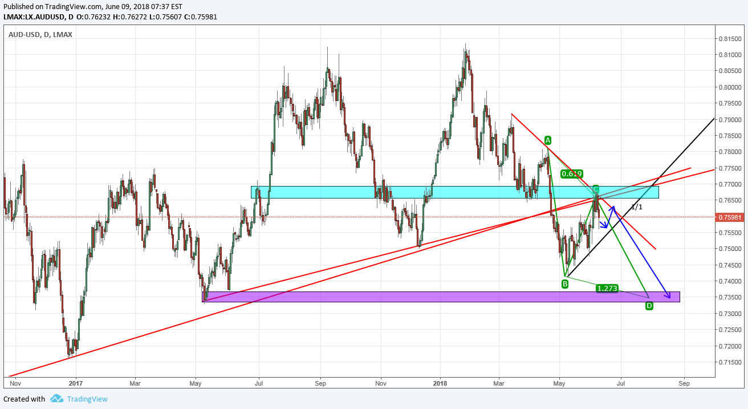This screenshot has height=409, width=748.
Task: Select the 1.273 extension ratio label
Action: coord(607,289)
